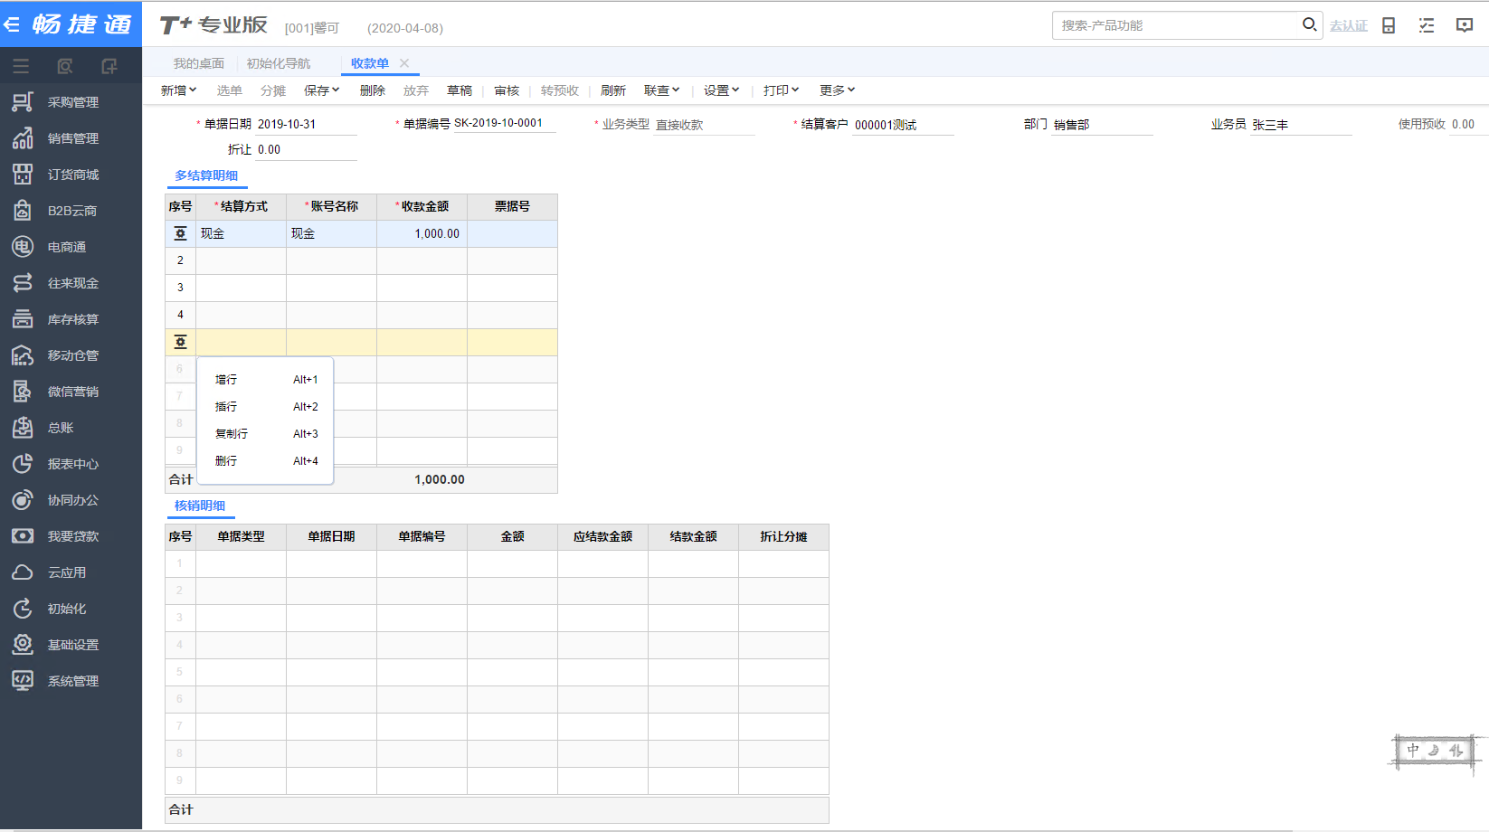Toggle the hamburger menu in the sidebar
The width and height of the screenshot is (1489, 832).
[21, 66]
